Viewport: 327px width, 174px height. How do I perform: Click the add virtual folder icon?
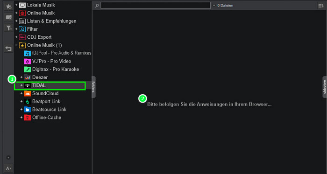[x=8, y=17]
